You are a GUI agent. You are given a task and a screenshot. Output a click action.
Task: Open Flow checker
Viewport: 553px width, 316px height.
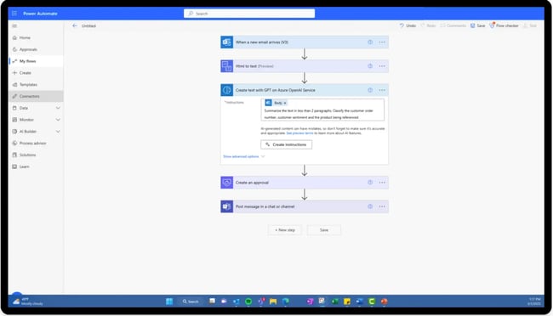[x=504, y=25]
